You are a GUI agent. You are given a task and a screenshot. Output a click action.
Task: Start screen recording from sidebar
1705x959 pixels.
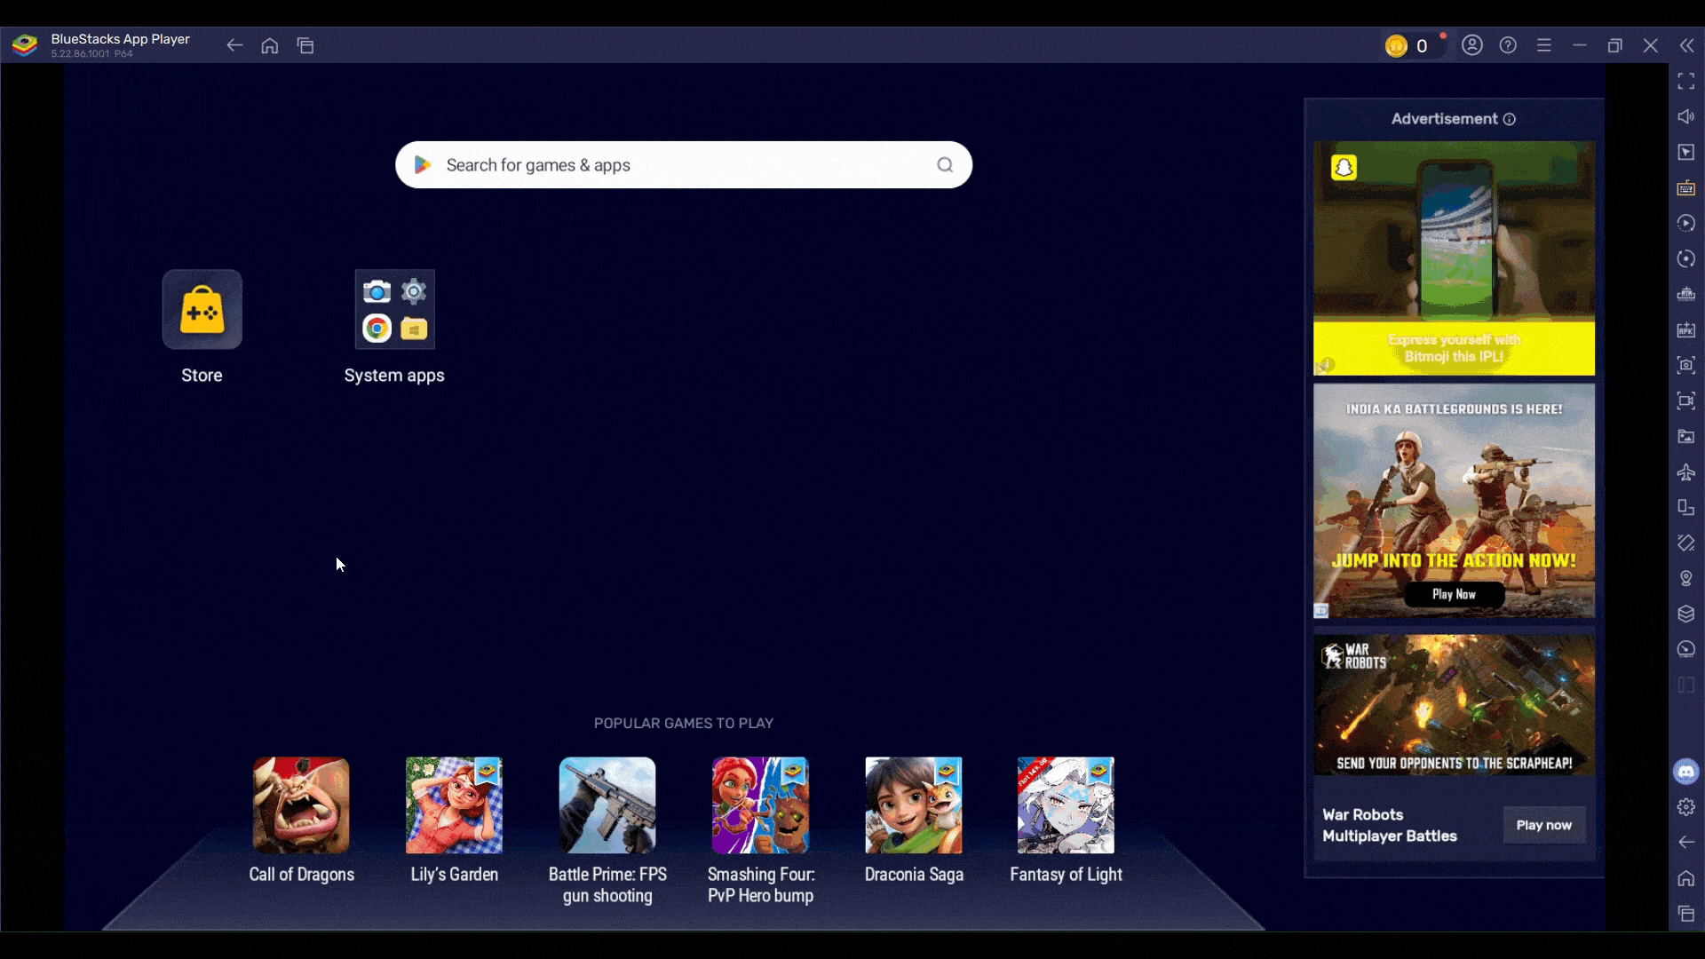pyautogui.click(x=1686, y=400)
